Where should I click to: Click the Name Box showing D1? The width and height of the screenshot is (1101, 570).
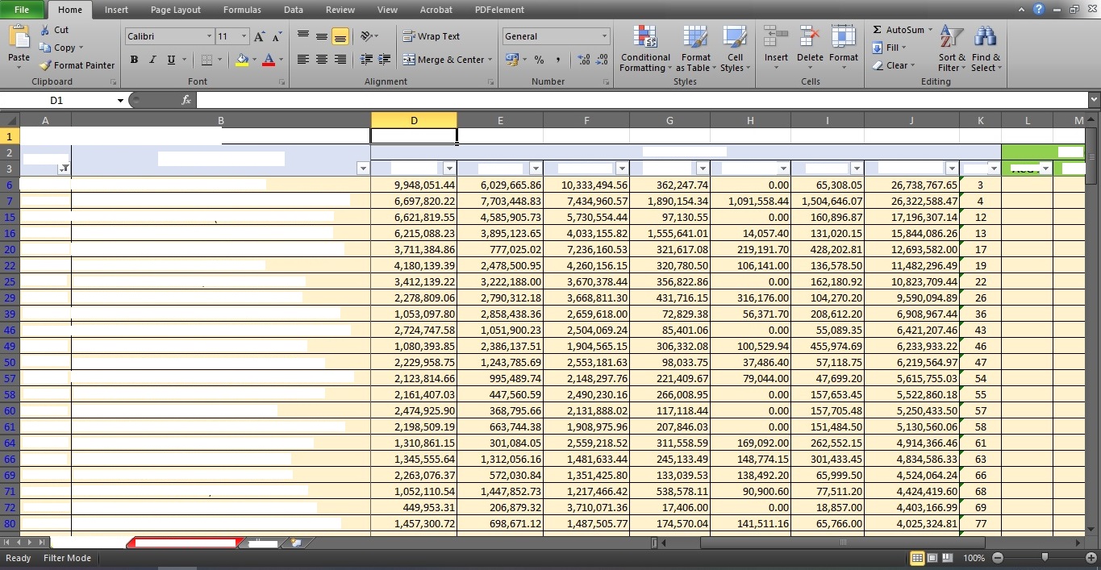point(56,100)
